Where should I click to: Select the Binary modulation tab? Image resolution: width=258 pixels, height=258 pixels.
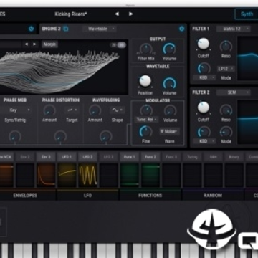coord(234,157)
